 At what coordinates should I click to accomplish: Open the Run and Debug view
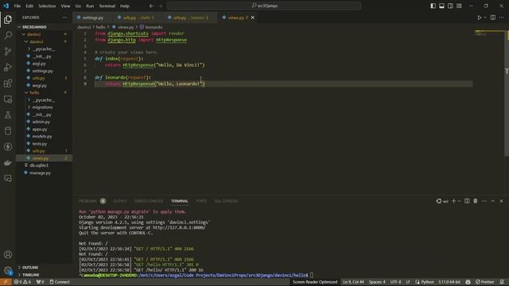pos(8,67)
